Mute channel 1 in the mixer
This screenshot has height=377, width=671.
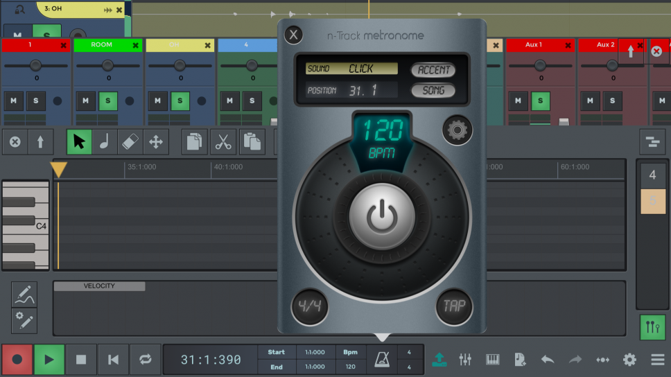[13, 101]
